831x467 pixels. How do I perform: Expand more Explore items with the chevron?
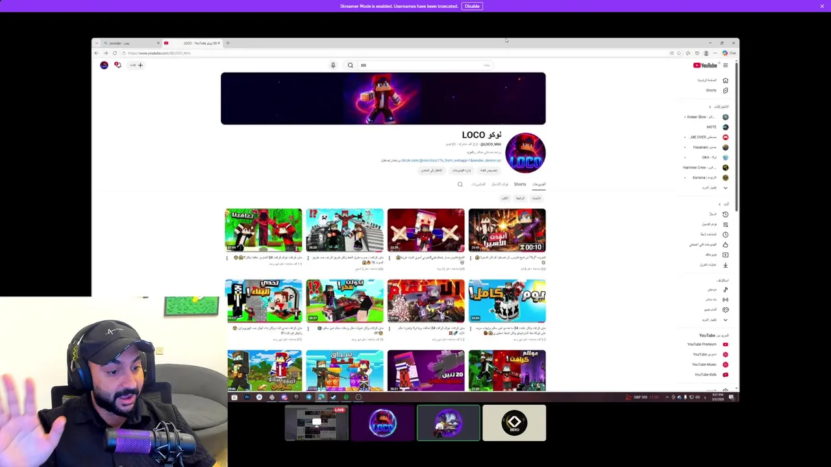tap(725, 320)
